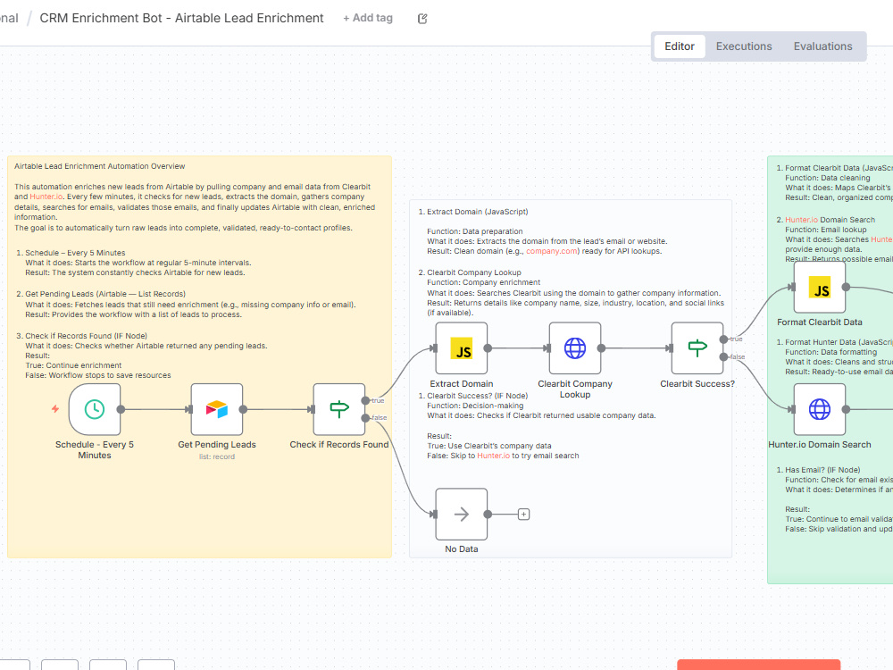Click output handle of Get Pending Leads node
893x670 pixels.
click(243, 409)
